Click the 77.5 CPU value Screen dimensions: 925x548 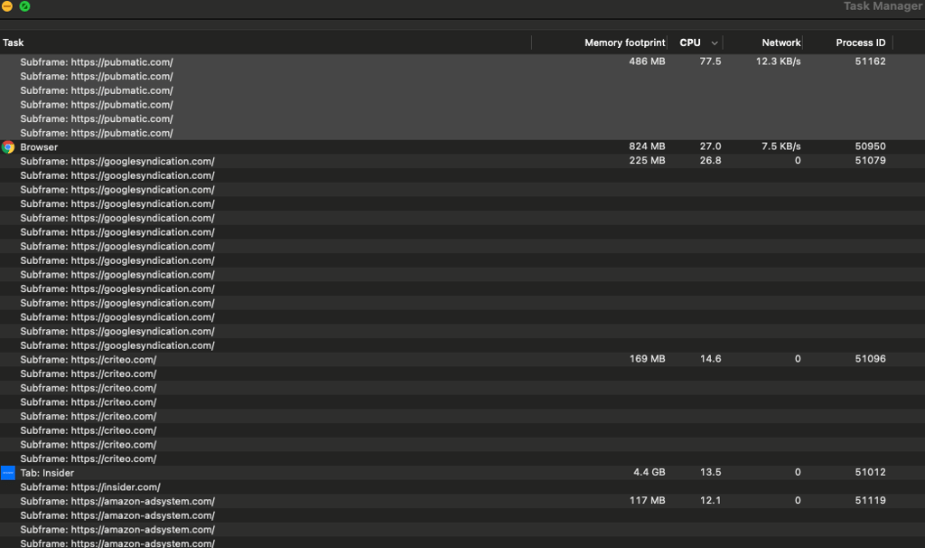point(710,61)
